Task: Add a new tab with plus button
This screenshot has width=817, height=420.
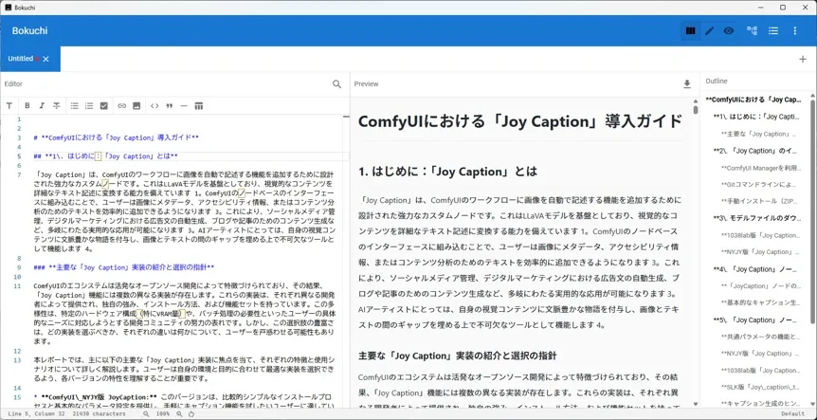Action: pos(803,59)
